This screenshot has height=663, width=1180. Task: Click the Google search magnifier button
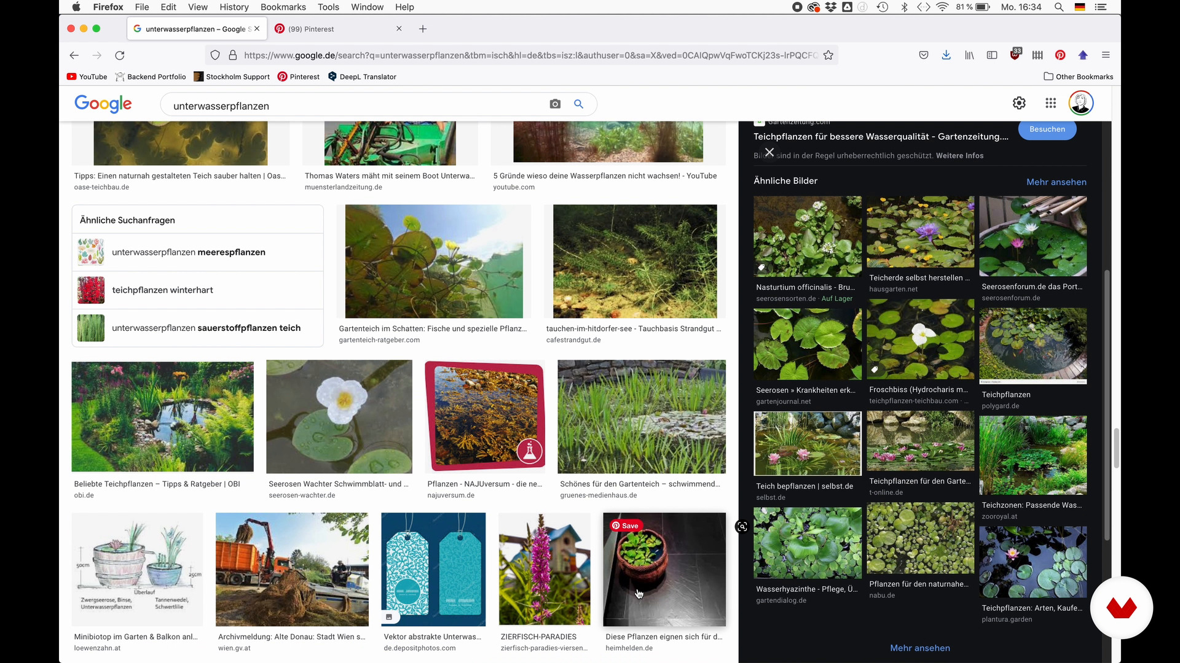(578, 104)
